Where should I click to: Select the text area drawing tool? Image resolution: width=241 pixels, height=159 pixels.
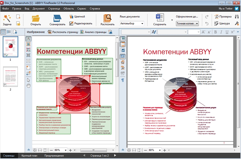(x=28, y=39)
